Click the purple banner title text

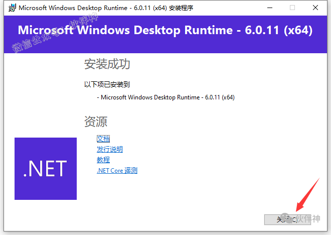tap(165, 30)
